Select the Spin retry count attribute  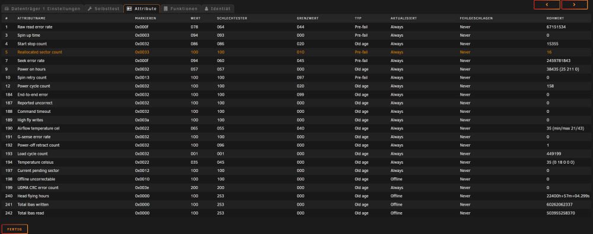[x=32, y=77]
